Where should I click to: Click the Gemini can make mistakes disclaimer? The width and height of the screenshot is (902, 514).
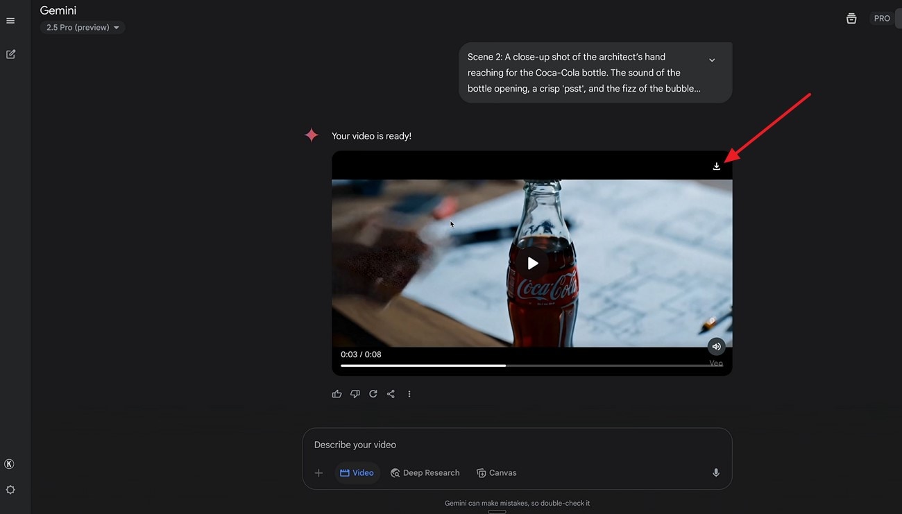coord(518,504)
